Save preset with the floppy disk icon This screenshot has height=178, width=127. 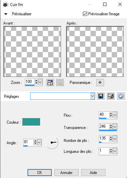pos(101,96)
